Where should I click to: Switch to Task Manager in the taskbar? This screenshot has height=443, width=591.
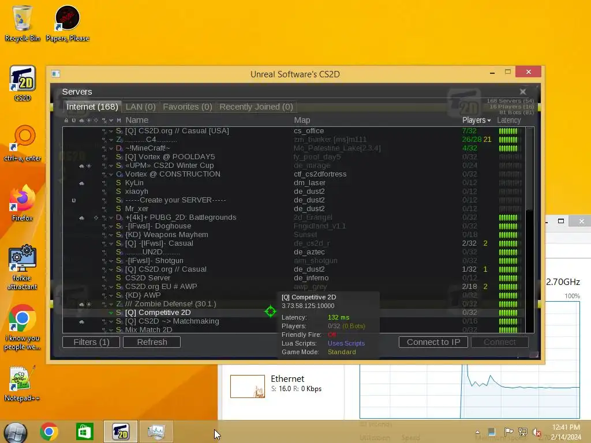click(x=156, y=431)
